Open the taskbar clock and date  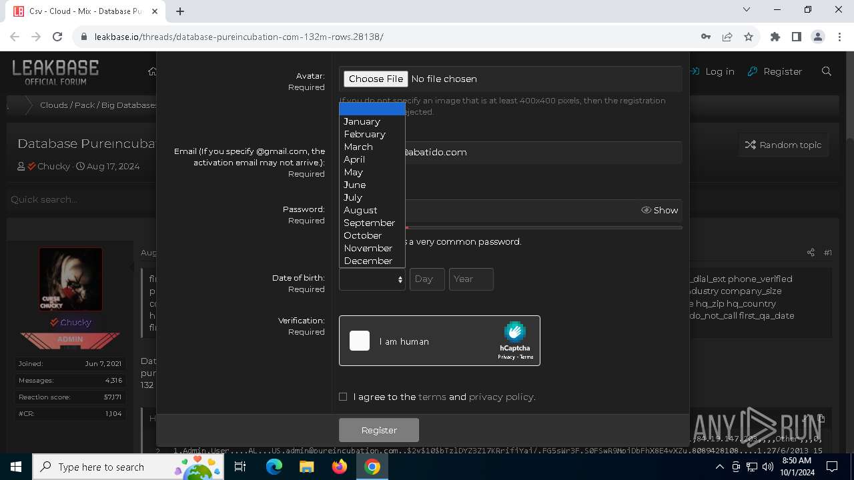pos(796,467)
